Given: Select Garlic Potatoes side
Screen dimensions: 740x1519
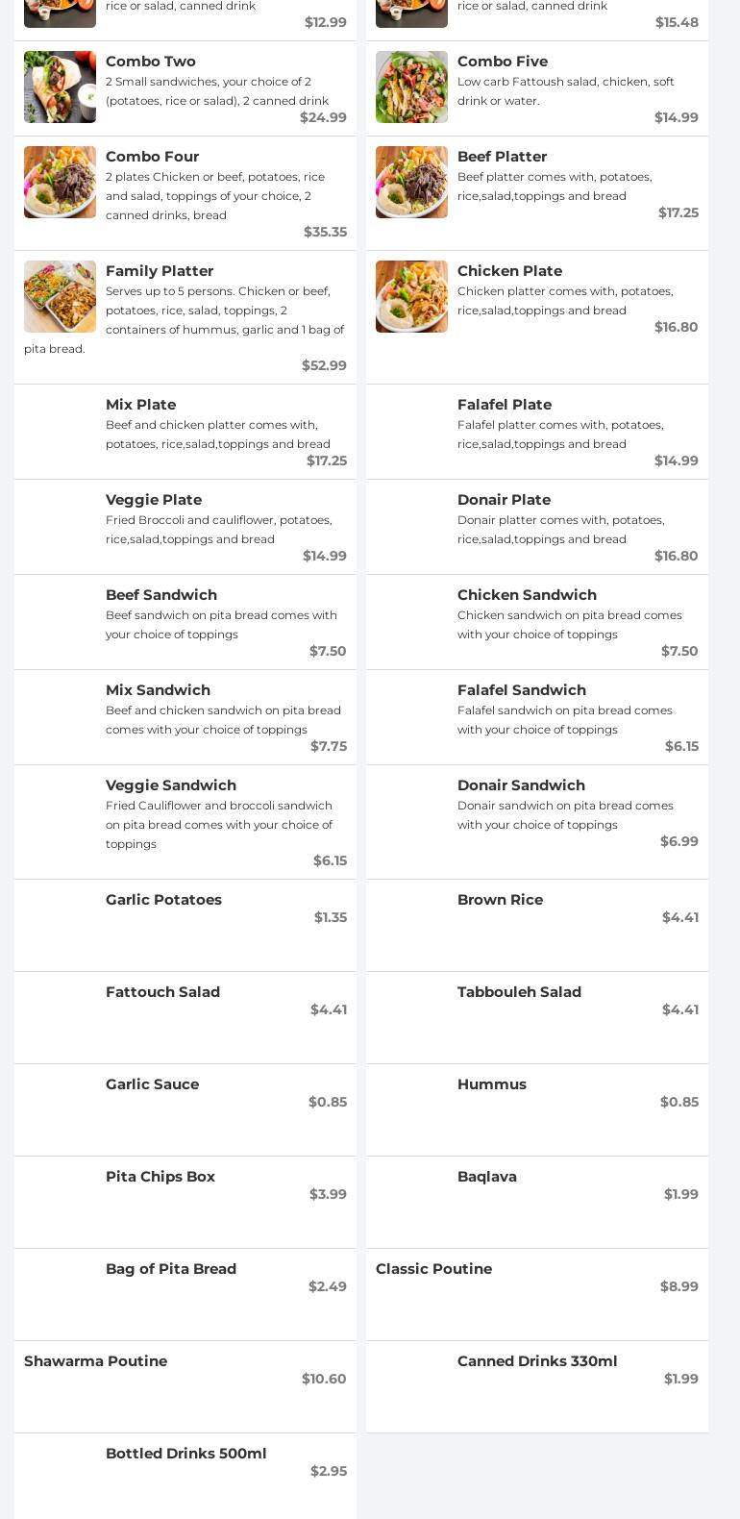Looking at the screenshot, I should coord(163,900).
